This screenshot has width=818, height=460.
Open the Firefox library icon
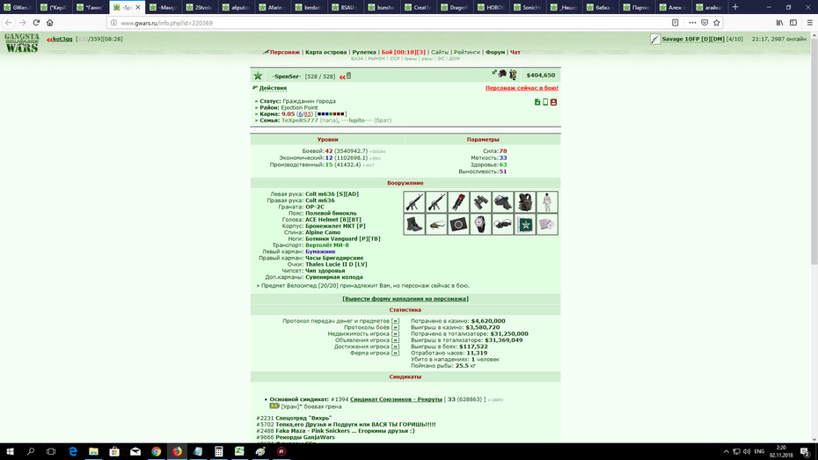tap(779, 22)
